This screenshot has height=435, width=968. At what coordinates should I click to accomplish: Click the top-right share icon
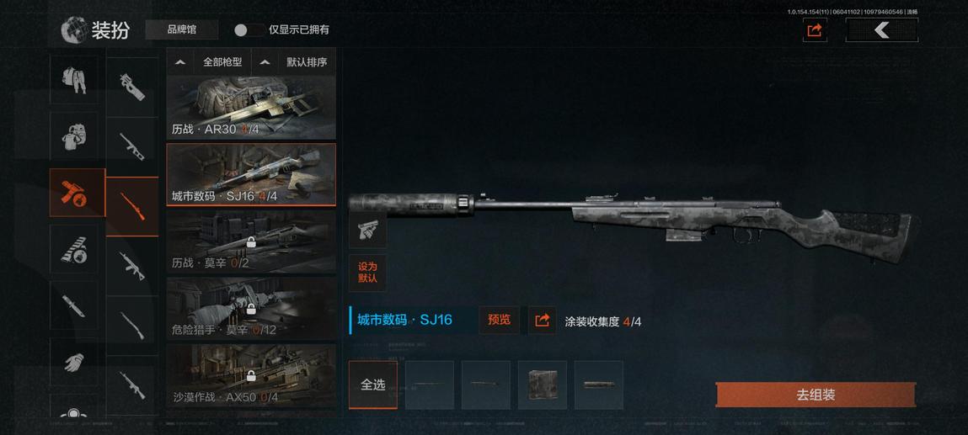(815, 29)
